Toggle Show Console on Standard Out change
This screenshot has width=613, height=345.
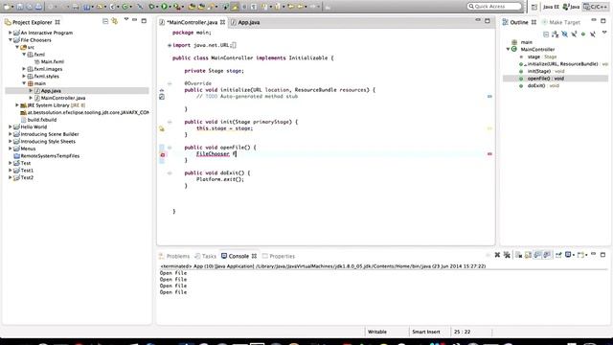(537, 255)
